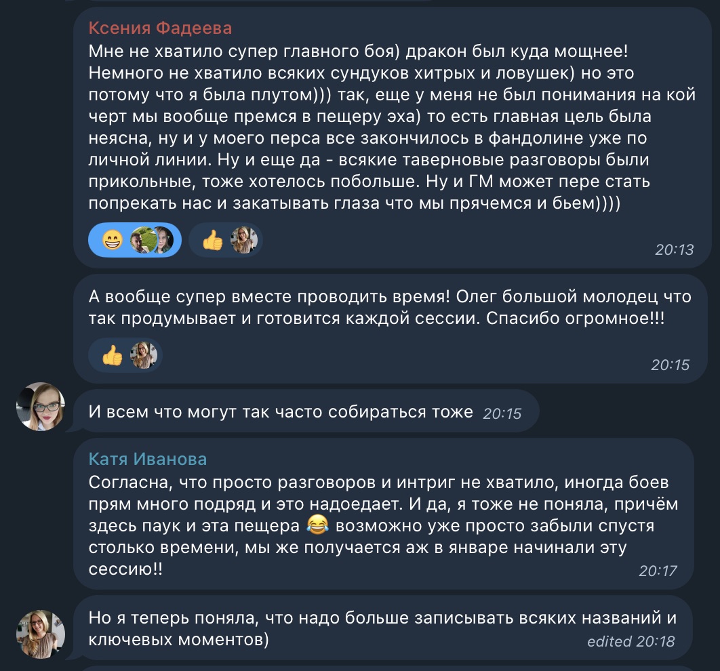This screenshot has width=720, height=671.
Task: Click the 20:13 timestamp
Action: point(674,249)
